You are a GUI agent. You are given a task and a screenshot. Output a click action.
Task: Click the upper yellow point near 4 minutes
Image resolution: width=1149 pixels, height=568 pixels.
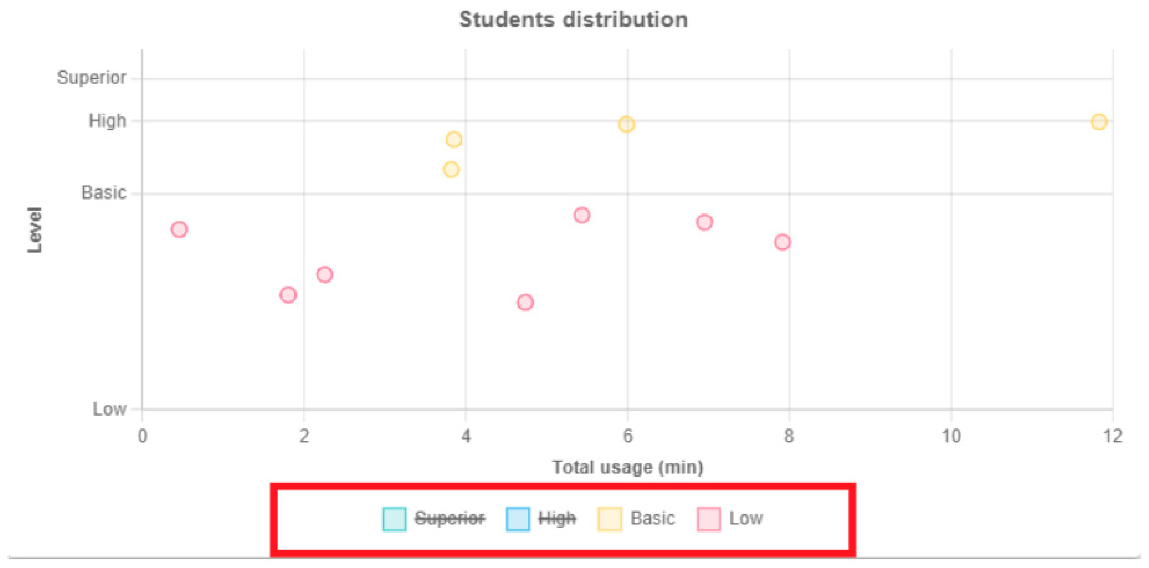454,140
